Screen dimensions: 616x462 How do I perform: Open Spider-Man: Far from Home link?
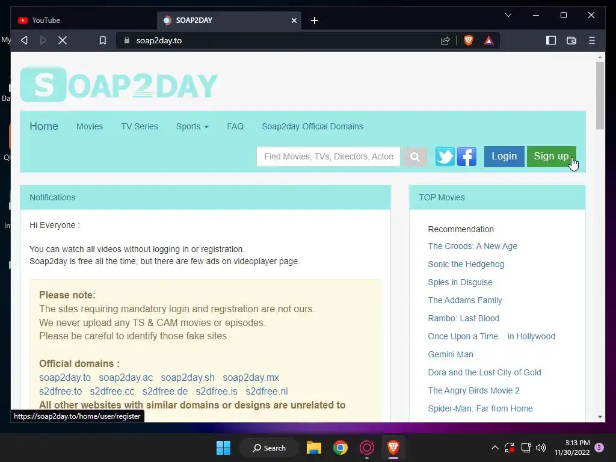[x=480, y=409]
